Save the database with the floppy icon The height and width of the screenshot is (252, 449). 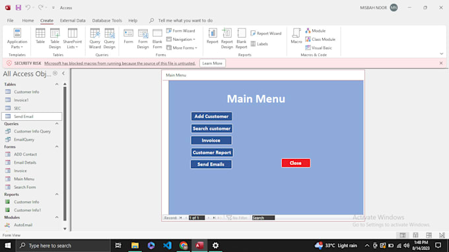pyautogui.click(x=18, y=8)
